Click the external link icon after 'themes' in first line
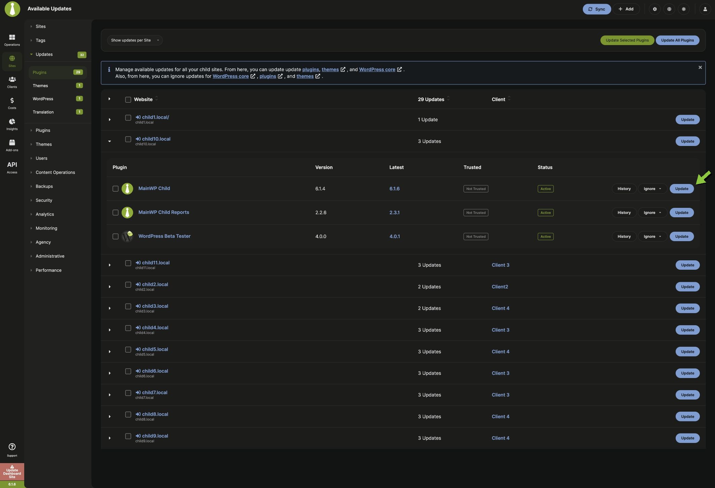715x488 pixels. pyautogui.click(x=343, y=70)
